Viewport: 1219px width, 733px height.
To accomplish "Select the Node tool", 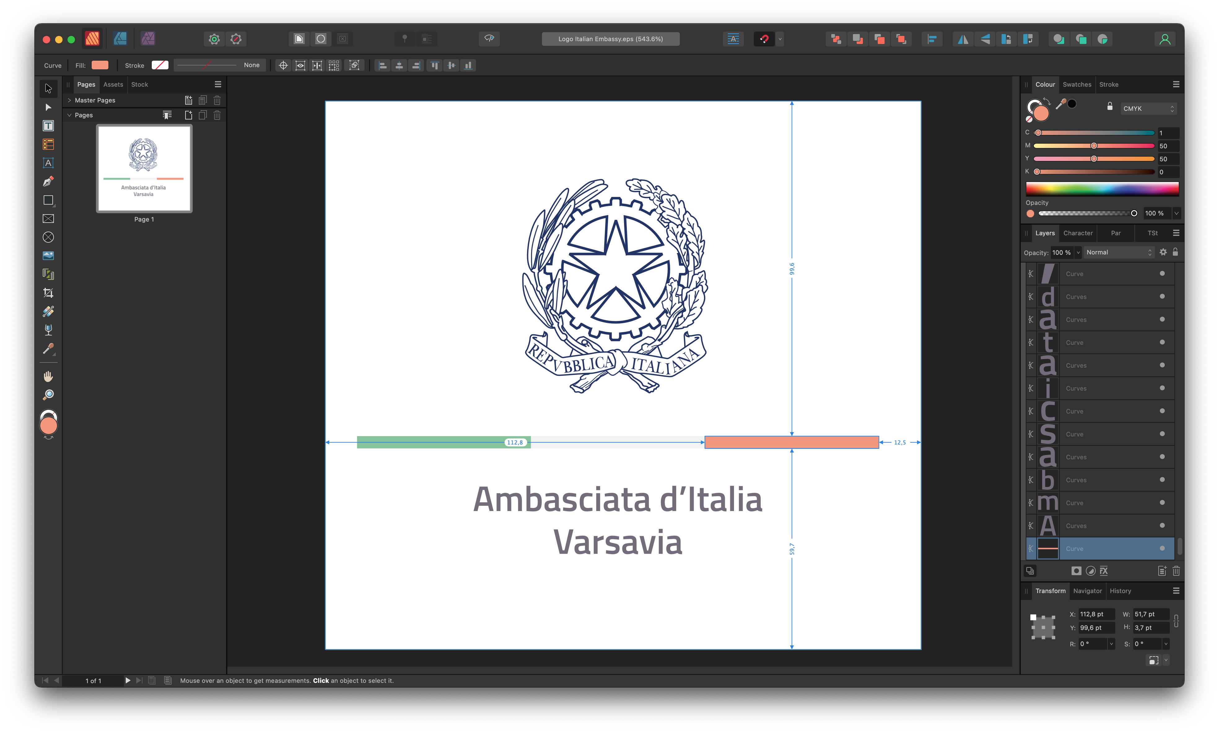I will (48, 107).
